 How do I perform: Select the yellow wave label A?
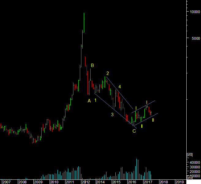click(89, 101)
